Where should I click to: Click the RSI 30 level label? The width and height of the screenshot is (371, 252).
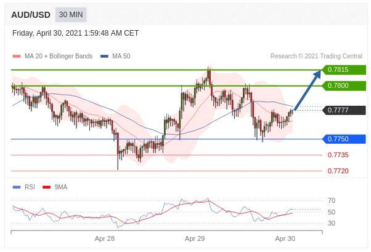click(x=332, y=223)
